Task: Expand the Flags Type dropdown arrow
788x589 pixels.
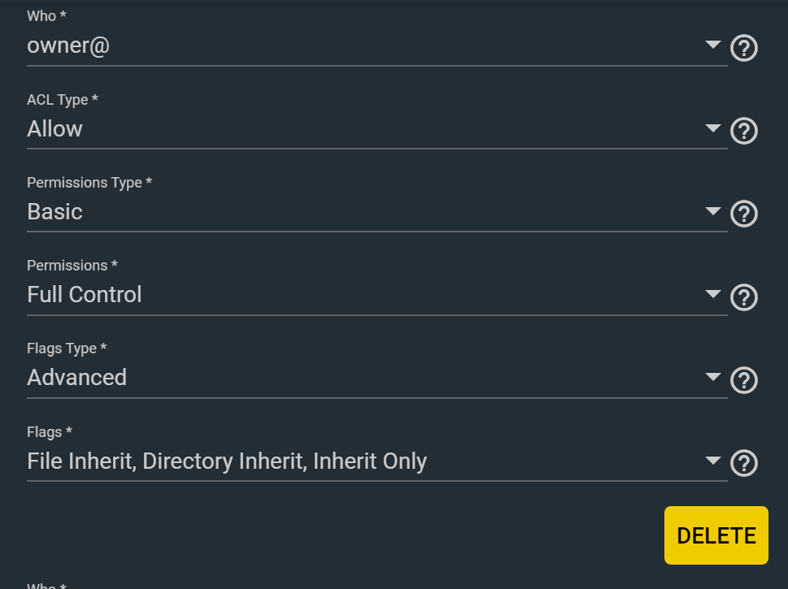Action: [713, 377]
